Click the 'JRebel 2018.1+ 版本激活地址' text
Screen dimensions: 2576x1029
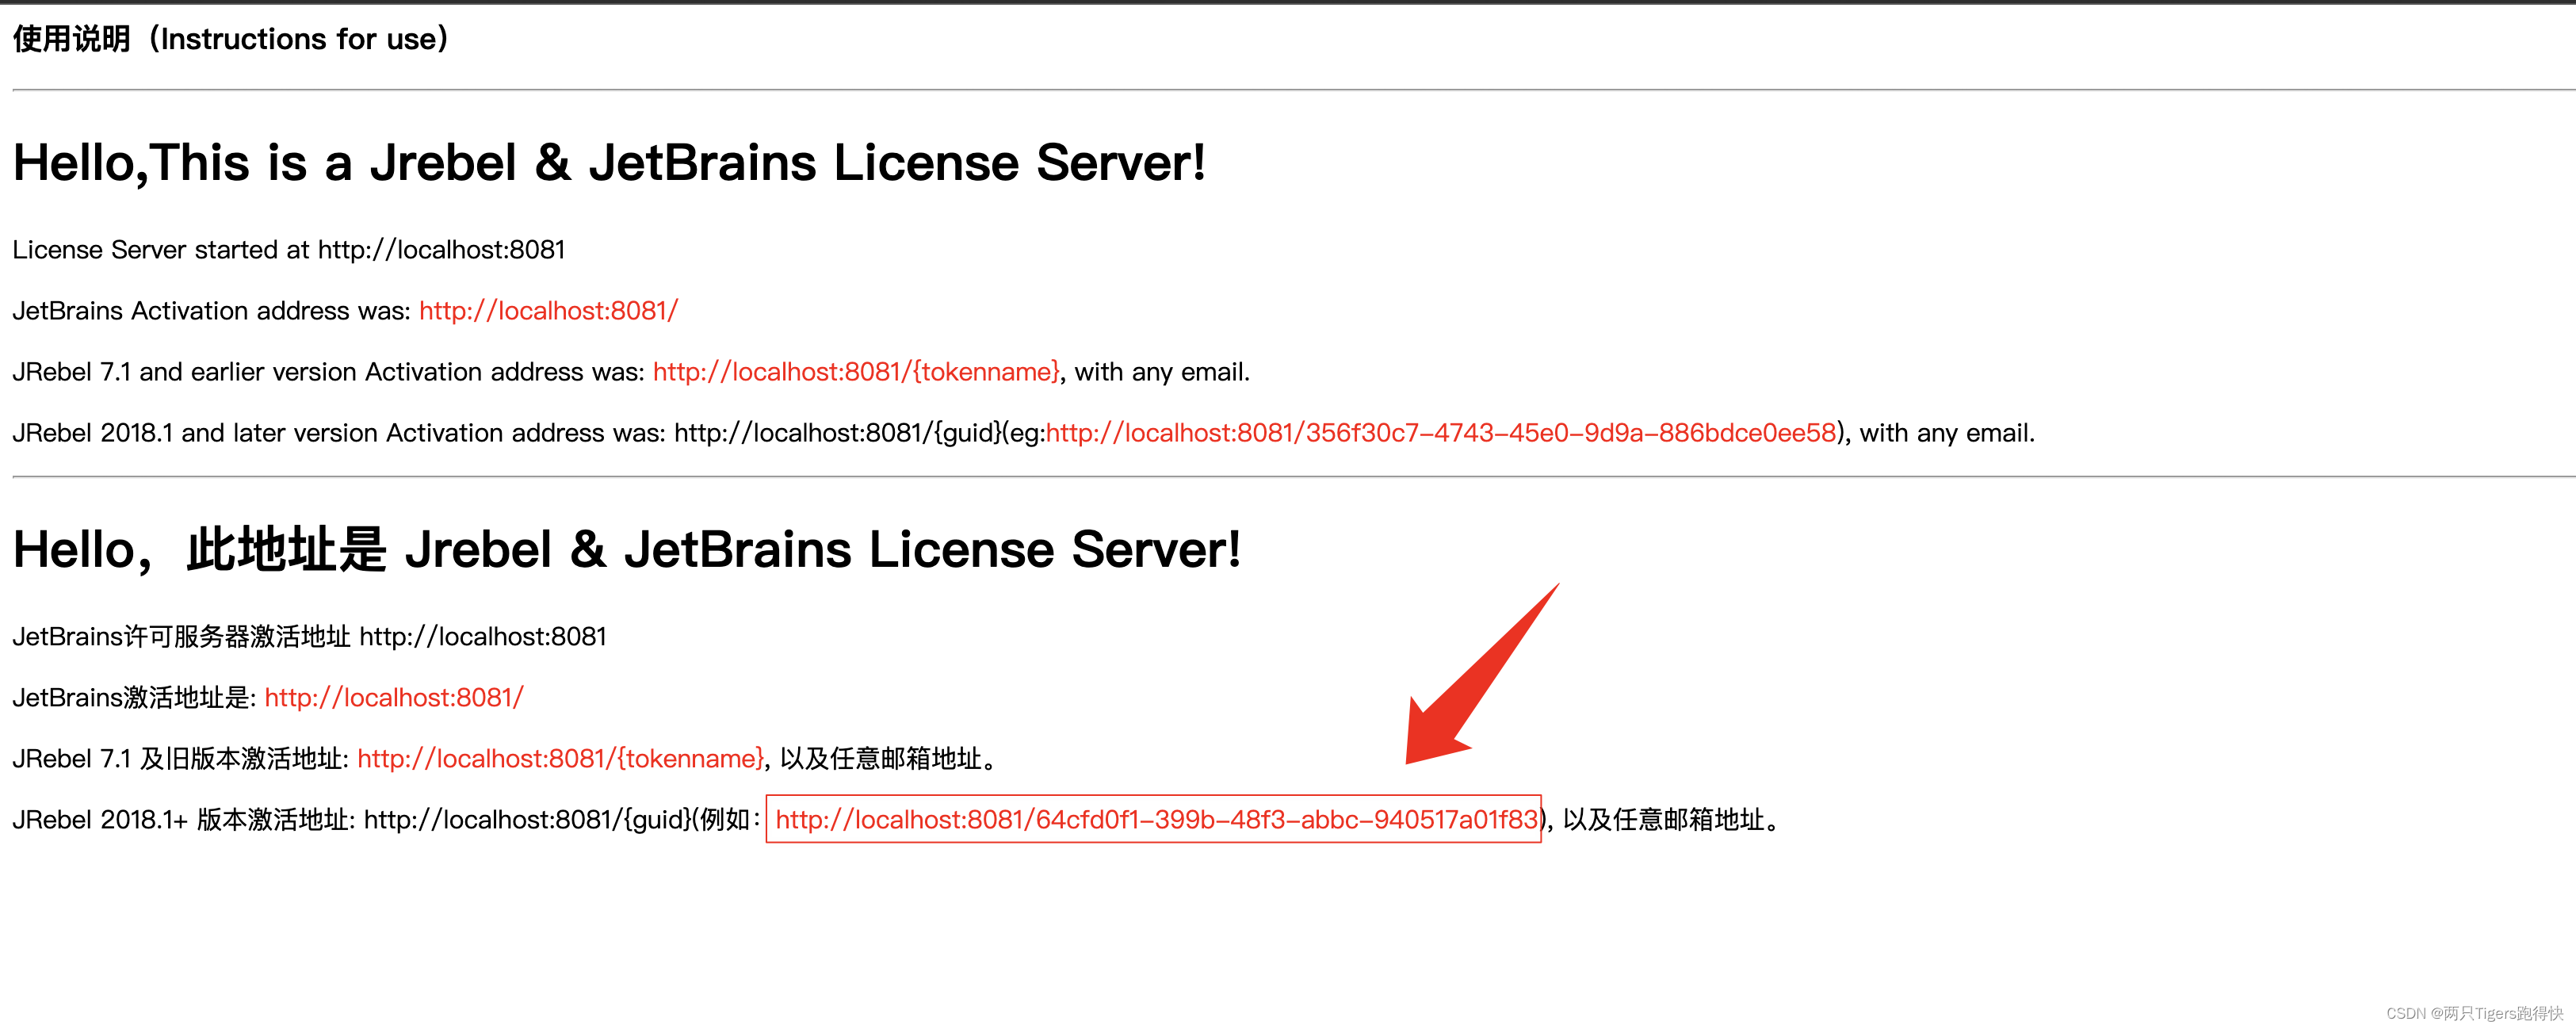(x=182, y=820)
